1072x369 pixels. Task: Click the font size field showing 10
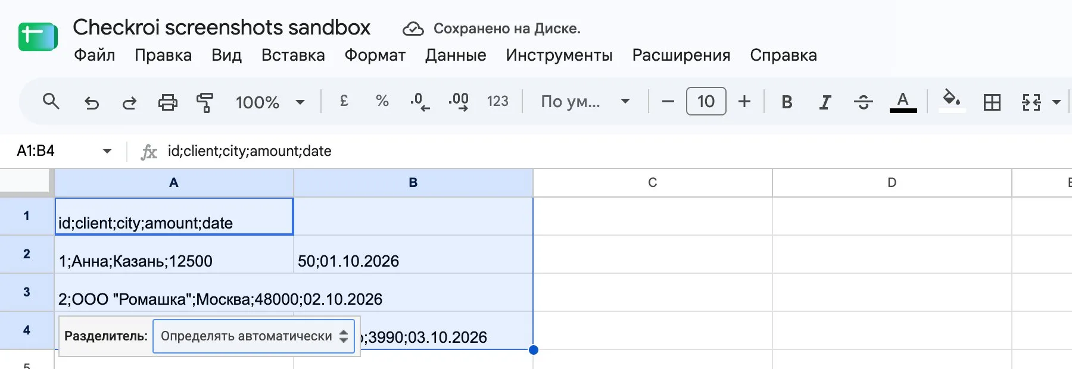pos(706,101)
